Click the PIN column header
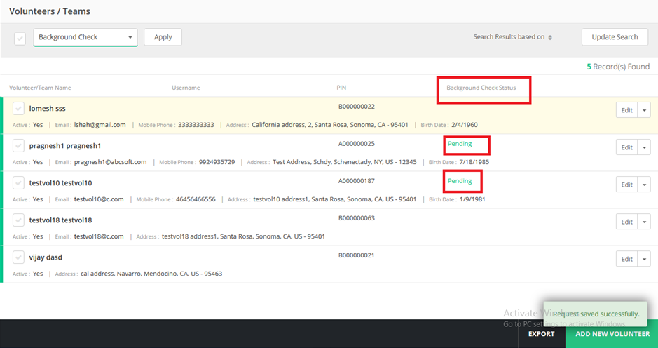The width and height of the screenshot is (658, 348). click(x=341, y=88)
